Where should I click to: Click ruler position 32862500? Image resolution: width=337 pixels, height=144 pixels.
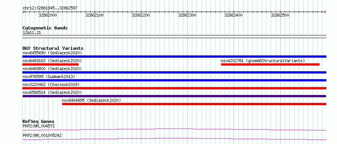click(280, 15)
